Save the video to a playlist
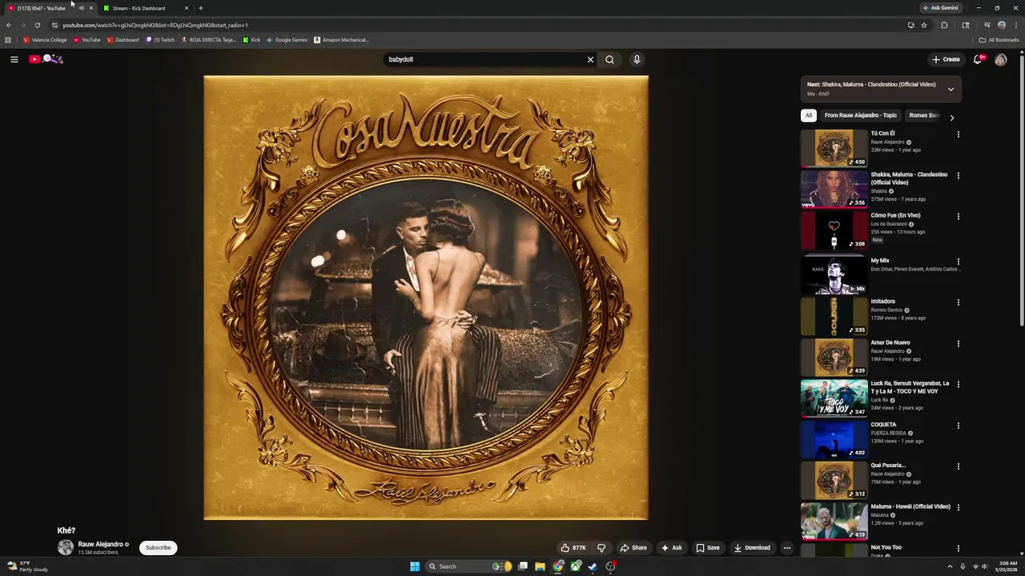 [708, 548]
